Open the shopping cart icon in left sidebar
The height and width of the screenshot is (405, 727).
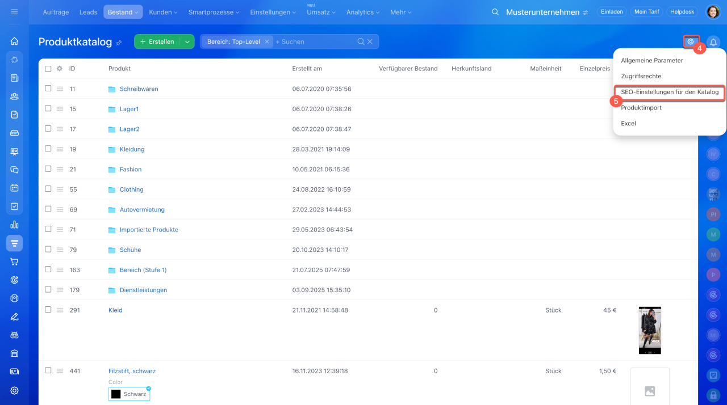coord(15,261)
